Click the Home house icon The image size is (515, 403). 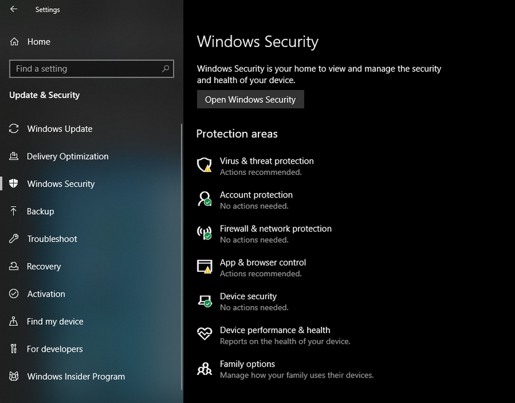[x=14, y=42]
